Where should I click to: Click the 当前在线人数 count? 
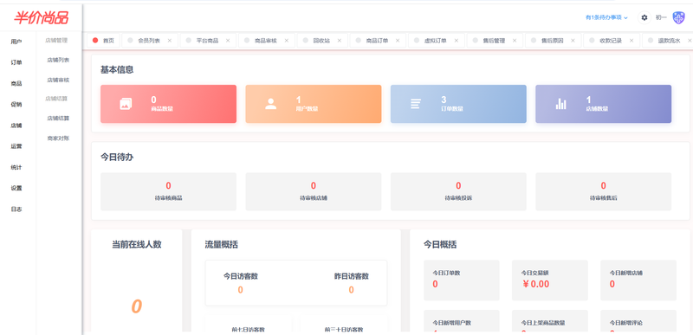pos(137,306)
